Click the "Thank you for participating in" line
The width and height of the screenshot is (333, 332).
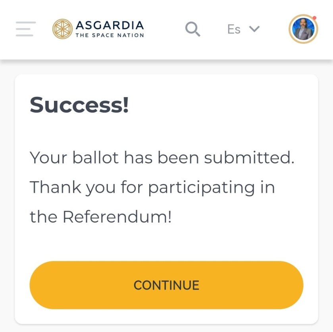tap(152, 187)
